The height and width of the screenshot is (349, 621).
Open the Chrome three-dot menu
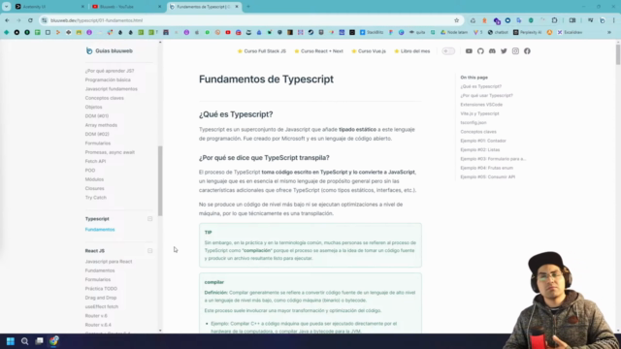tap(614, 20)
